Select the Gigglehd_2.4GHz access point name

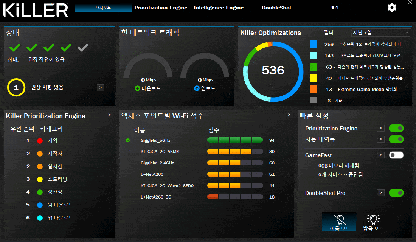[157, 163]
